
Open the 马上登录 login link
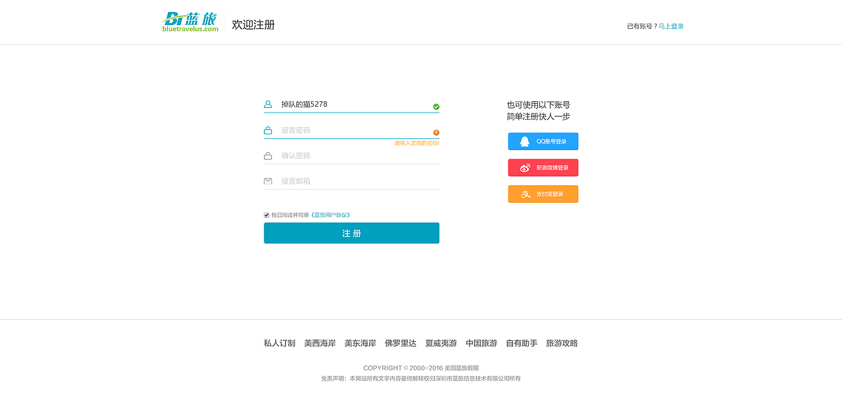point(671,26)
